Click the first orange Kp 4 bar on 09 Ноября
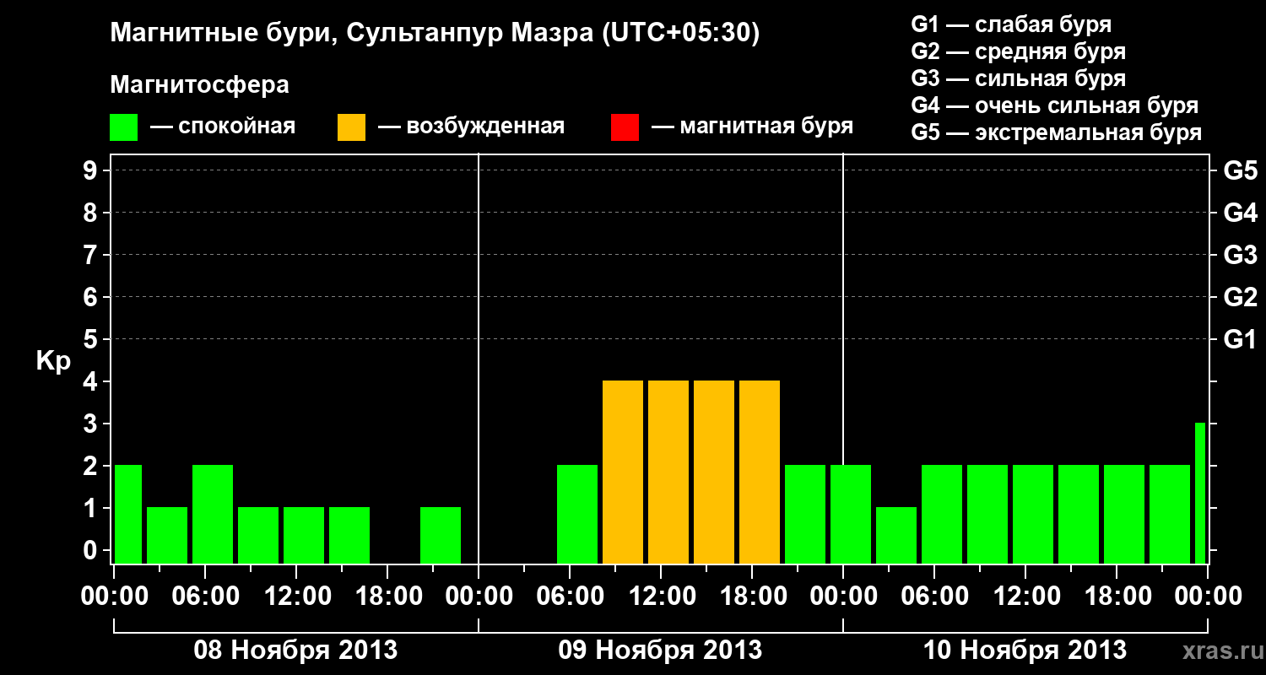Viewport: 1266px width, 675px height. pyautogui.click(x=623, y=472)
